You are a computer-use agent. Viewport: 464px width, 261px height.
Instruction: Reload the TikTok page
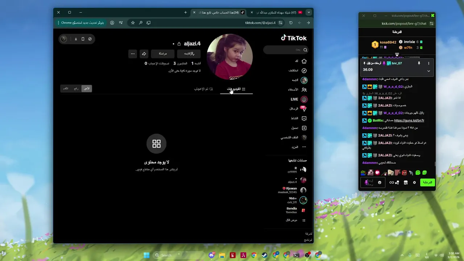point(291,22)
